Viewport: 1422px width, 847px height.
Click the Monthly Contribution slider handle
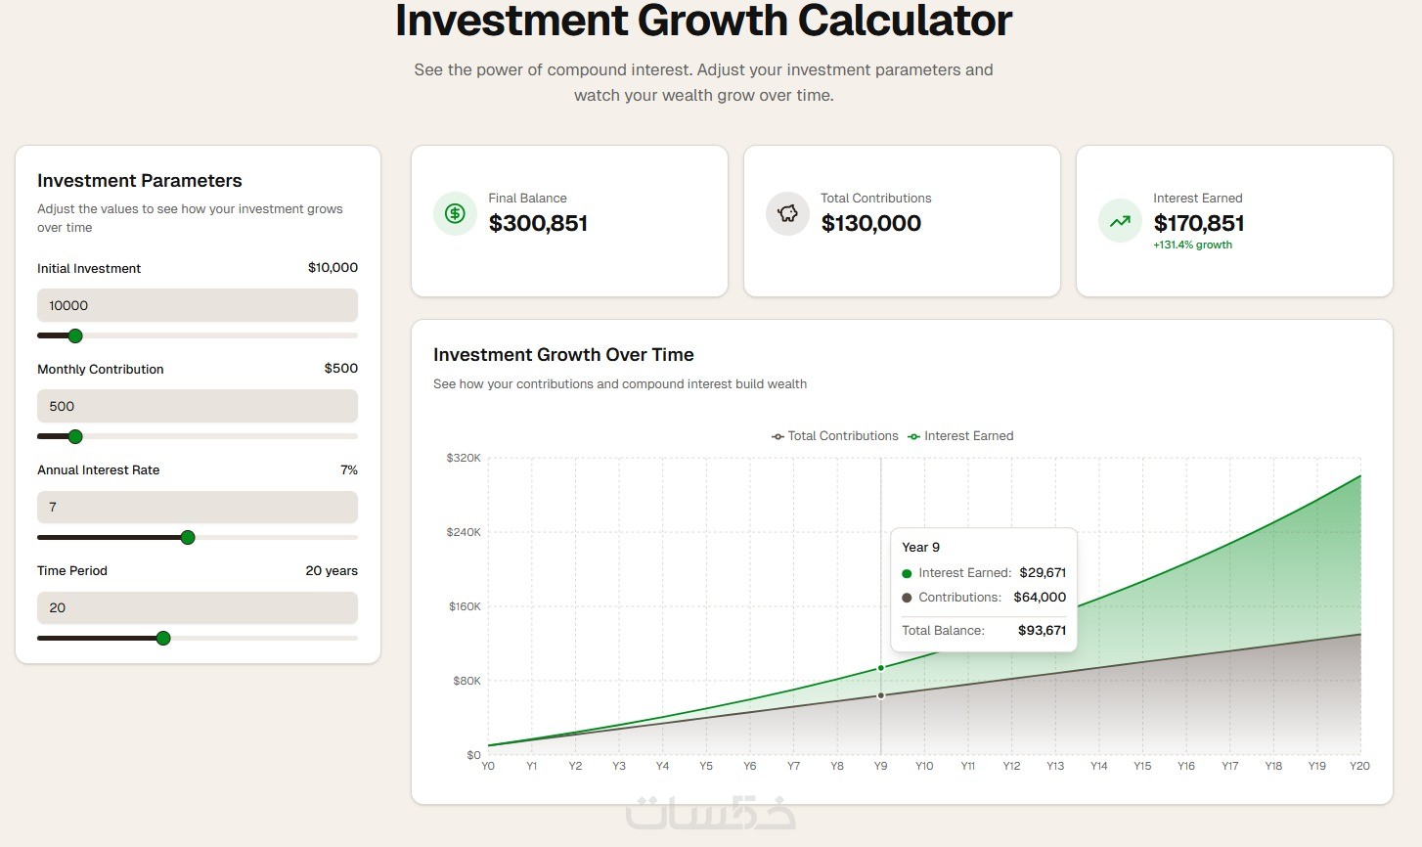click(x=75, y=436)
